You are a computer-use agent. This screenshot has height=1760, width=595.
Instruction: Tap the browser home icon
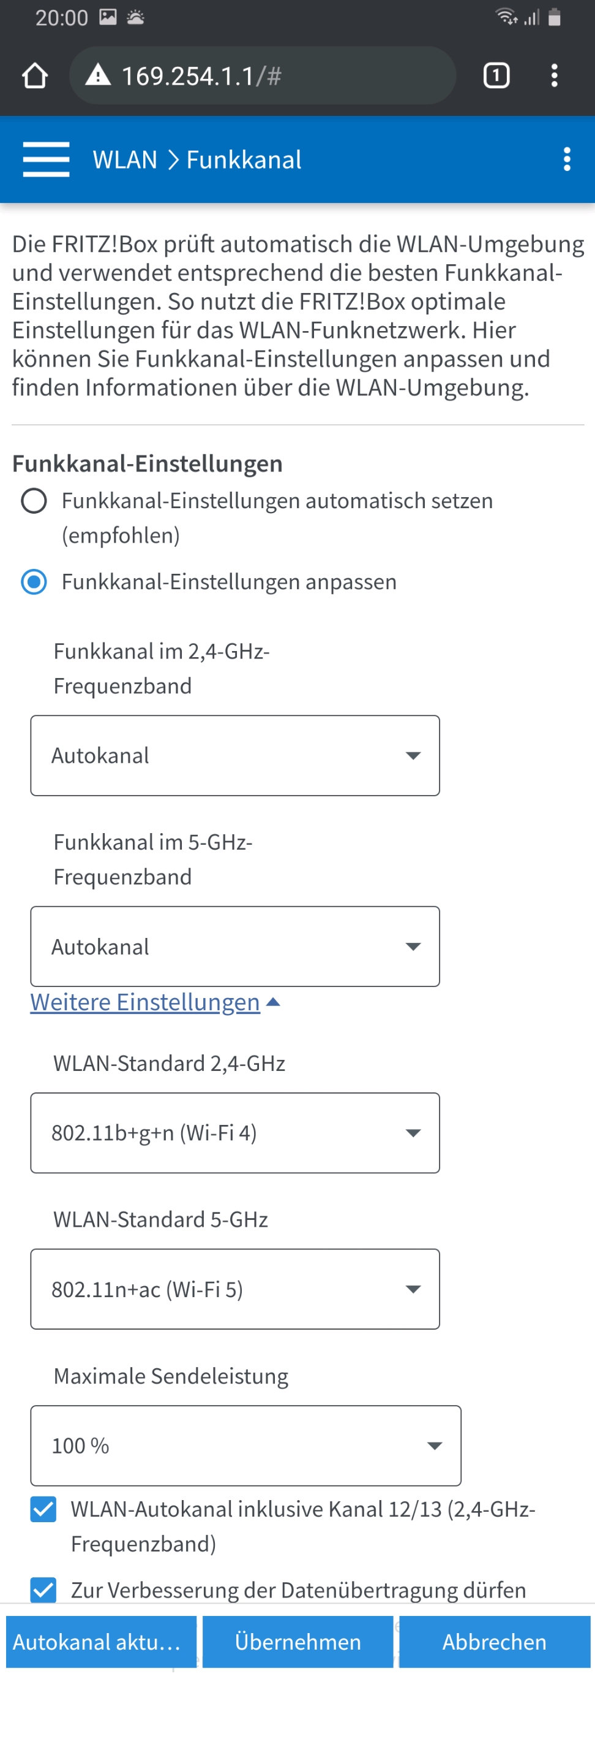tap(35, 76)
